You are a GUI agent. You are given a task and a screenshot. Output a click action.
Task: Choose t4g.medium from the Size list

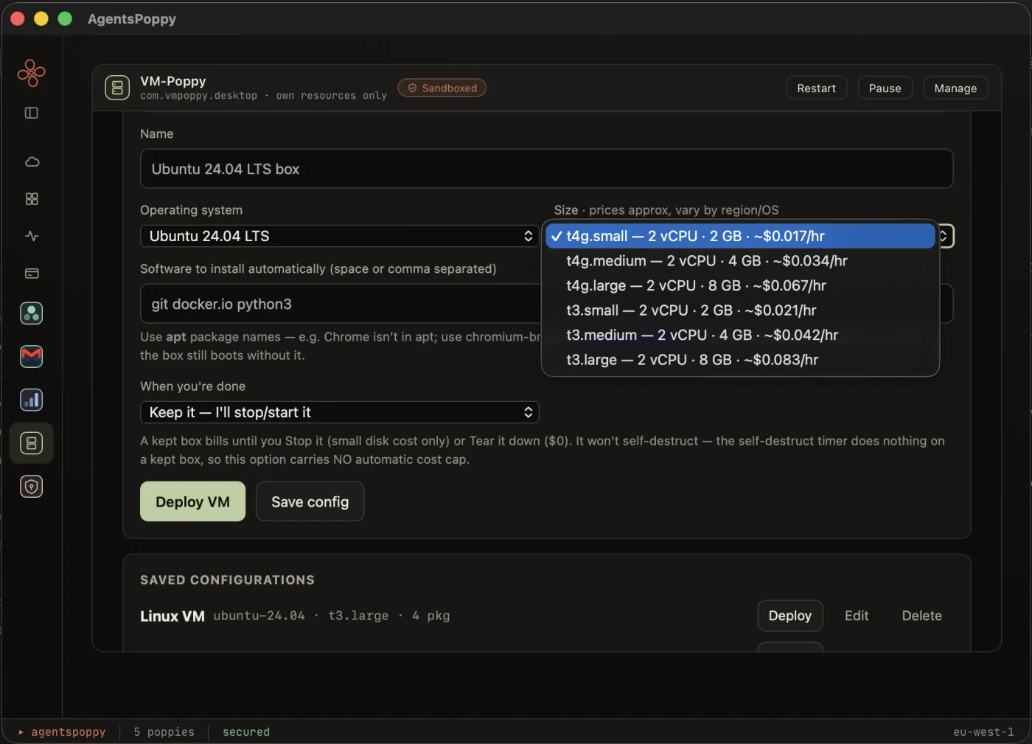(740, 261)
